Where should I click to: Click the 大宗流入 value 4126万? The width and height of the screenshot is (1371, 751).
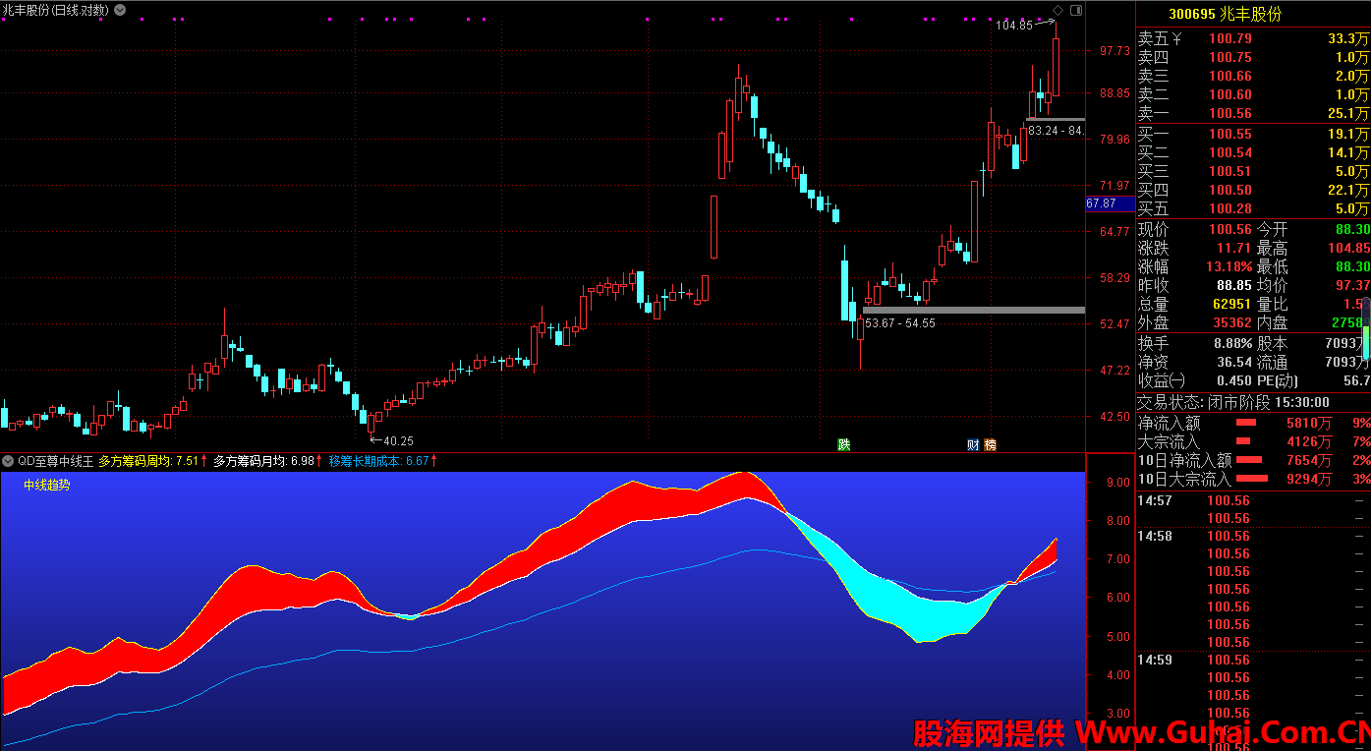pos(1309,442)
